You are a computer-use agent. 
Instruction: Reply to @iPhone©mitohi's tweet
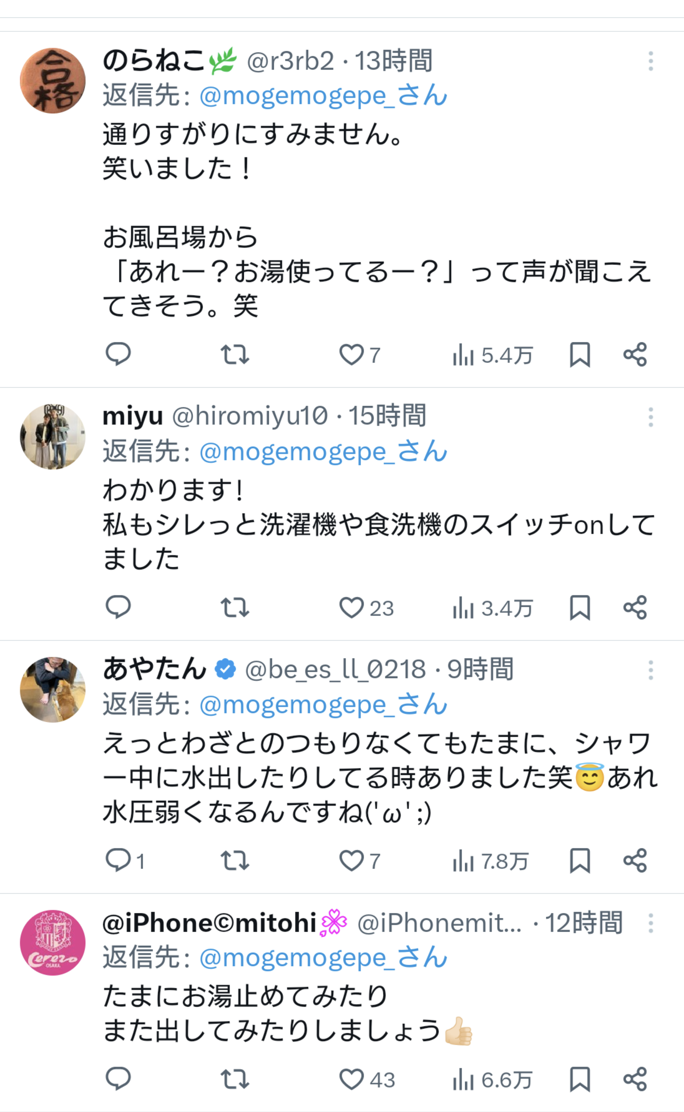118,1080
